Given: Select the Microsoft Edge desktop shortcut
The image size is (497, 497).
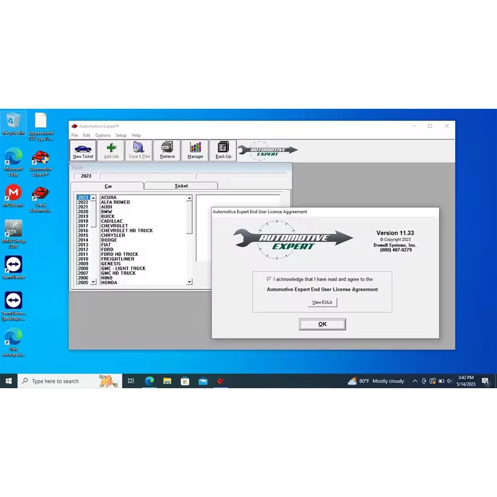Looking at the screenshot, I should click(x=13, y=162).
